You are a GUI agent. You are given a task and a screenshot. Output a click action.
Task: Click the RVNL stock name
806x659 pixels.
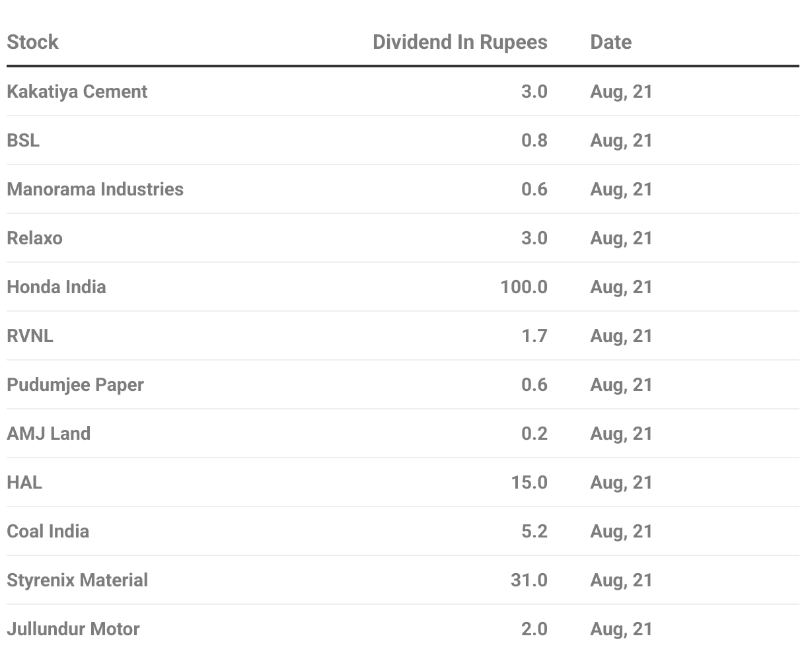tap(30, 335)
